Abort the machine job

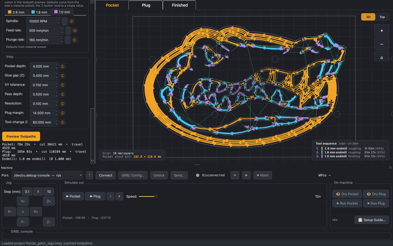[x=263, y=175]
